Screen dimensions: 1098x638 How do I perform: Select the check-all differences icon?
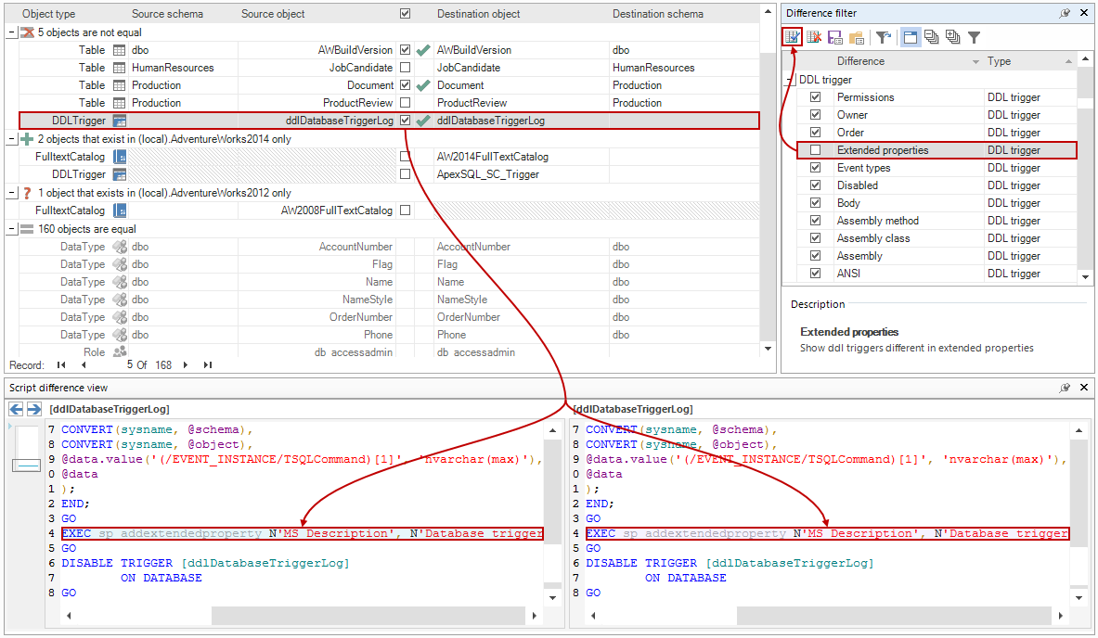point(792,36)
